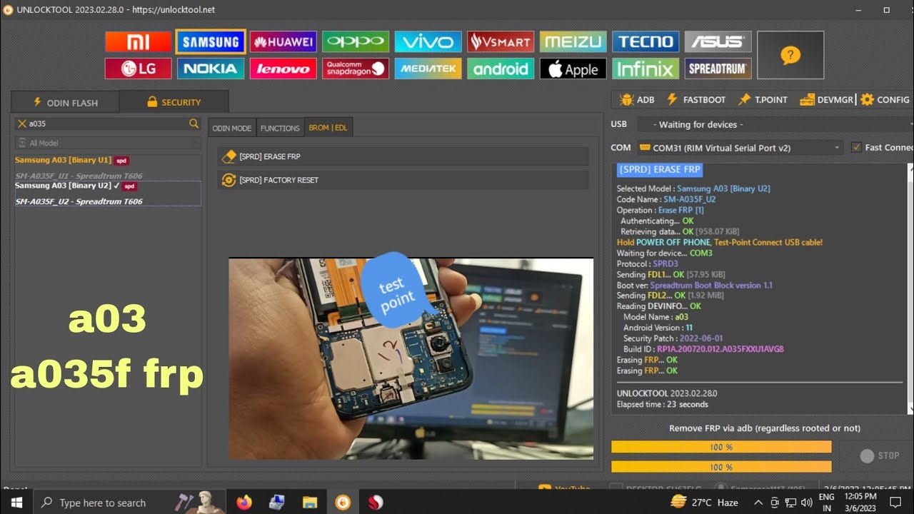Image resolution: width=914 pixels, height=514 pixels.
Task: Open the All Model filter dropdown
Action: pos(108,143)
